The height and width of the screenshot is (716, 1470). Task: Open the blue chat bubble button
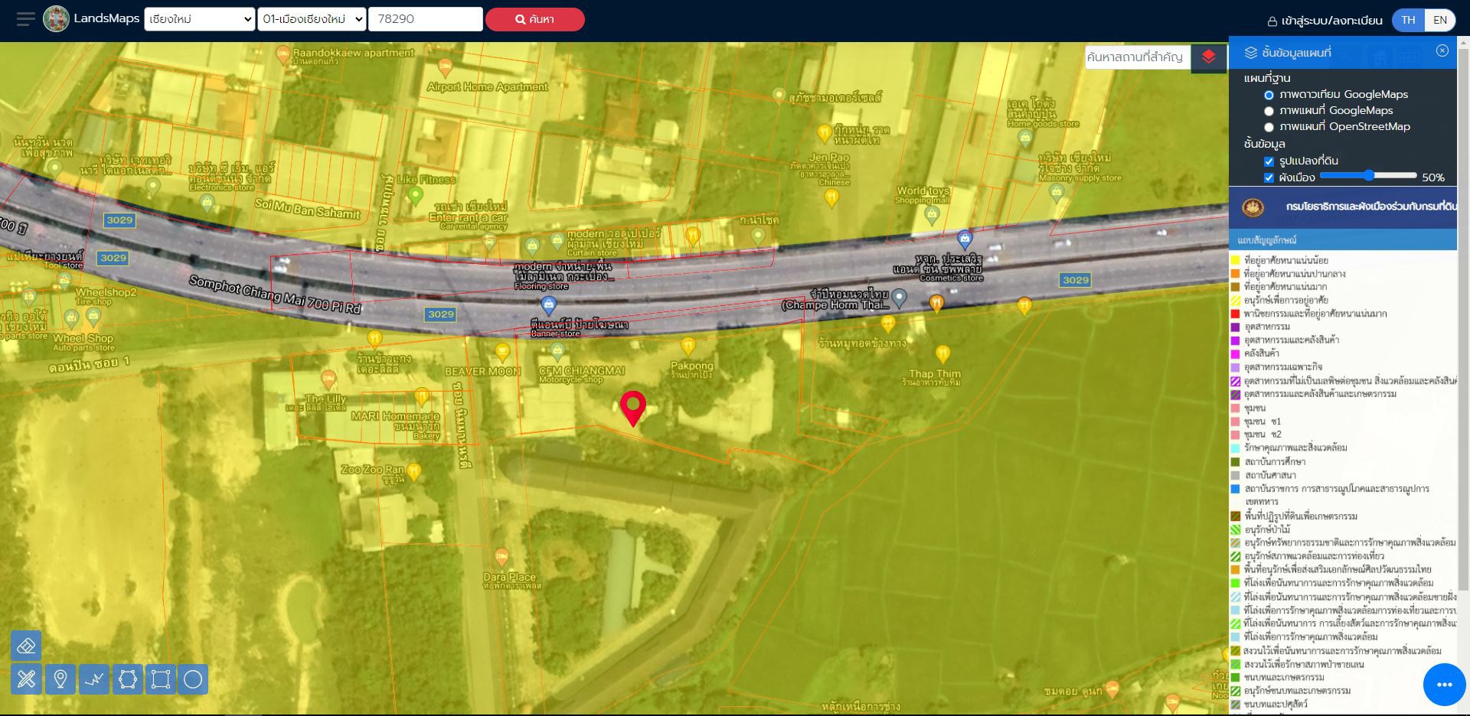[x=1444, y=684]
